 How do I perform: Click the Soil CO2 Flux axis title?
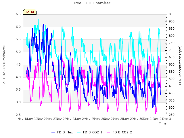coord(4,65)
